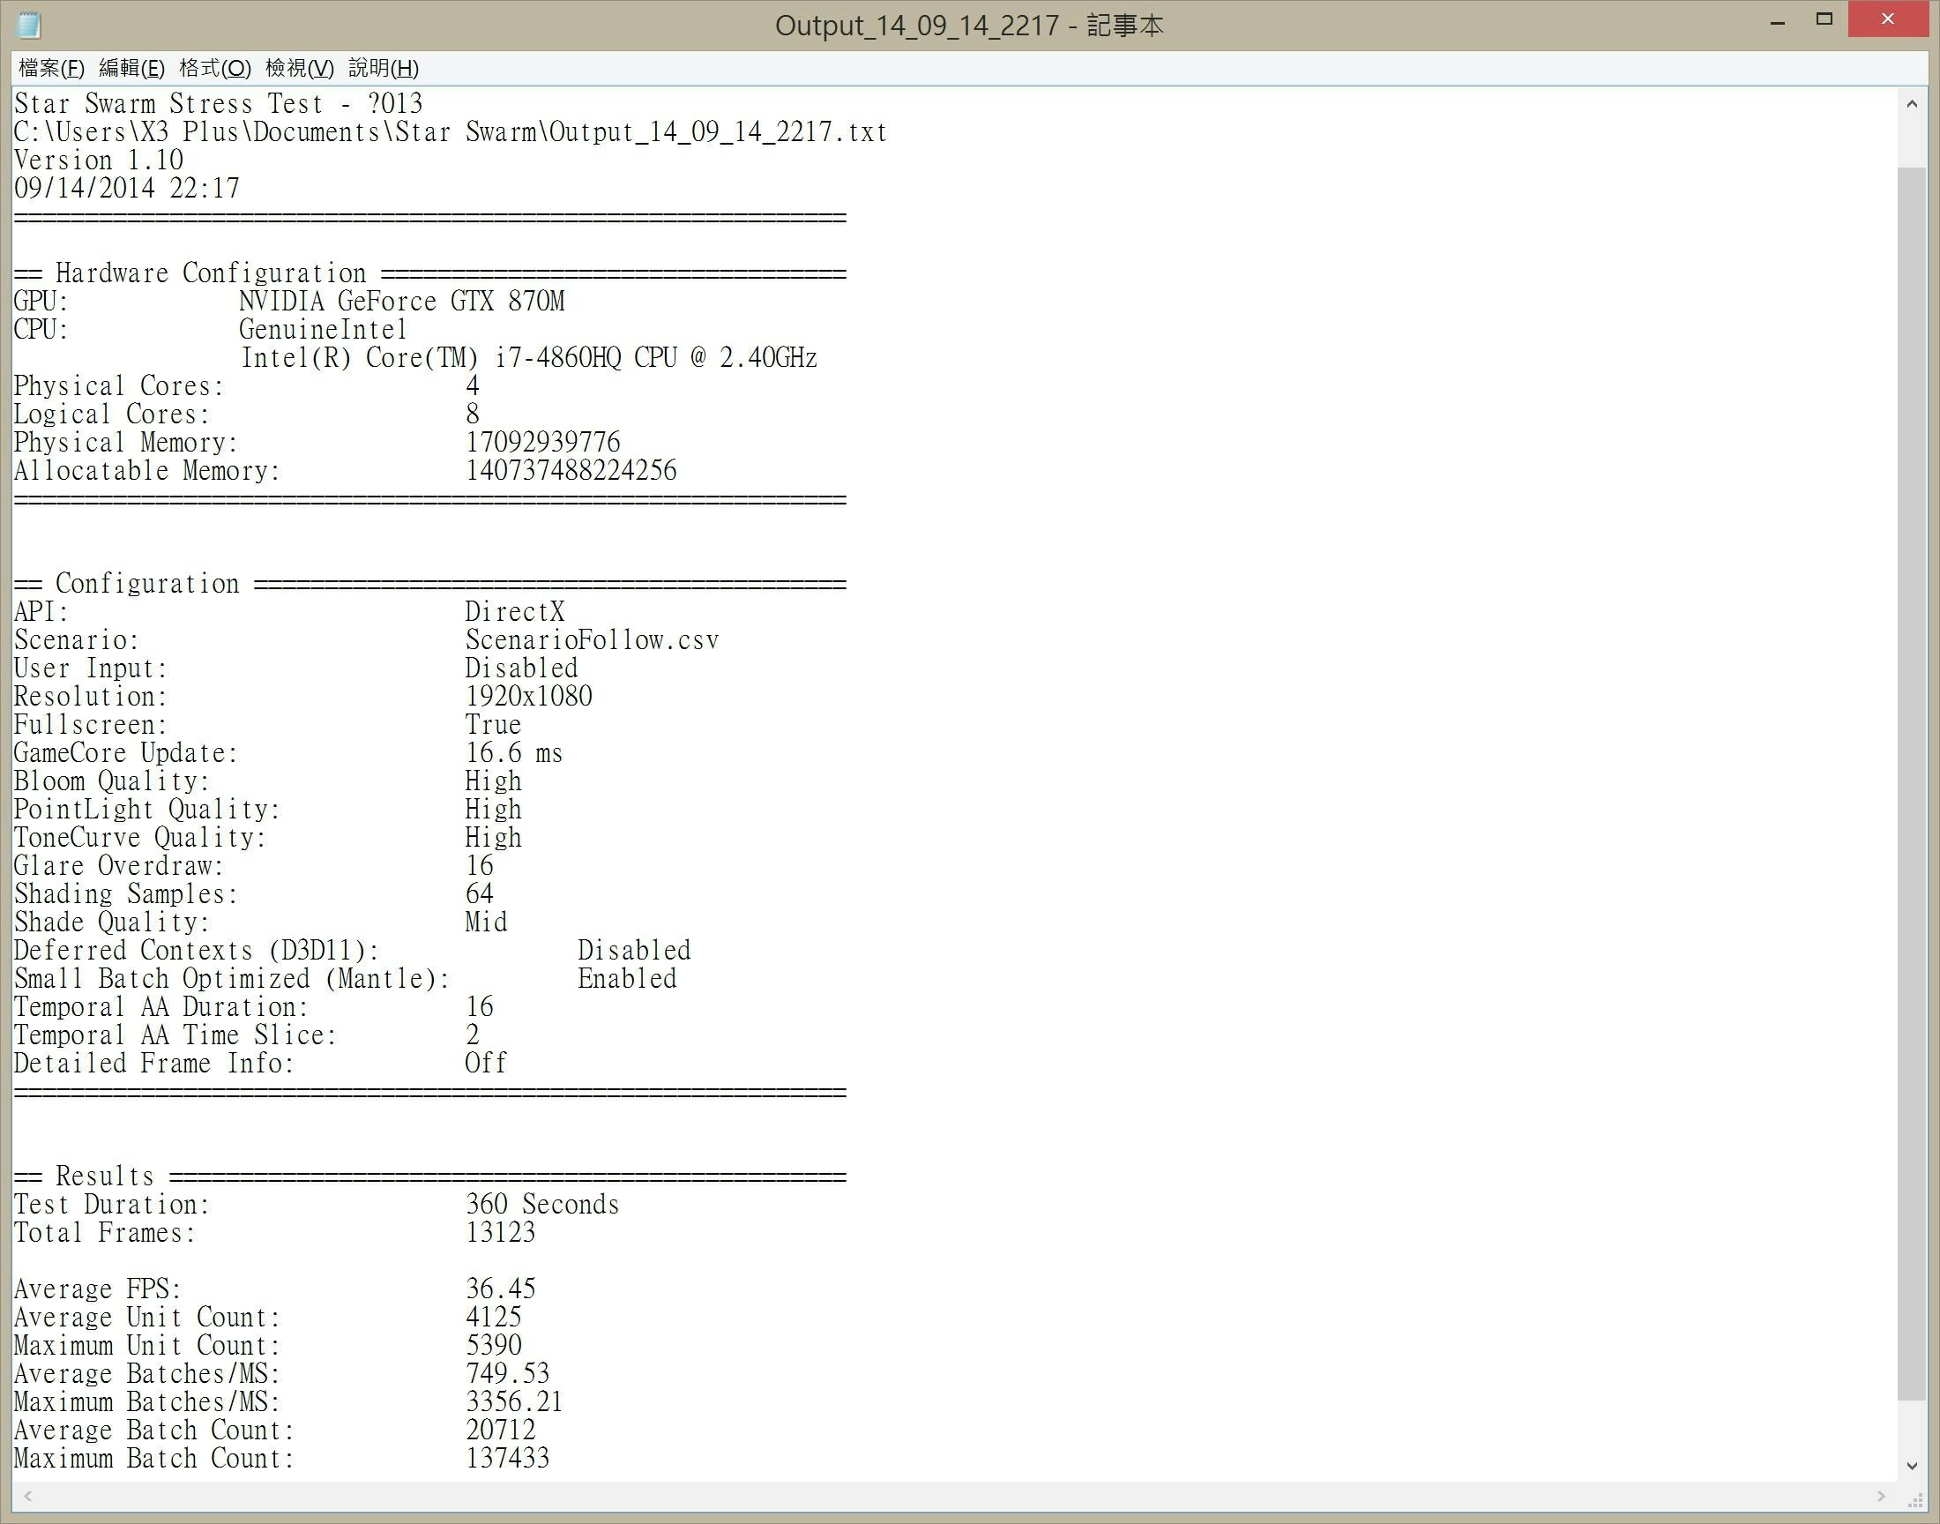
Task: Click the horizontal scrollbar left arrow
Action: click(x=28, y=1497)
